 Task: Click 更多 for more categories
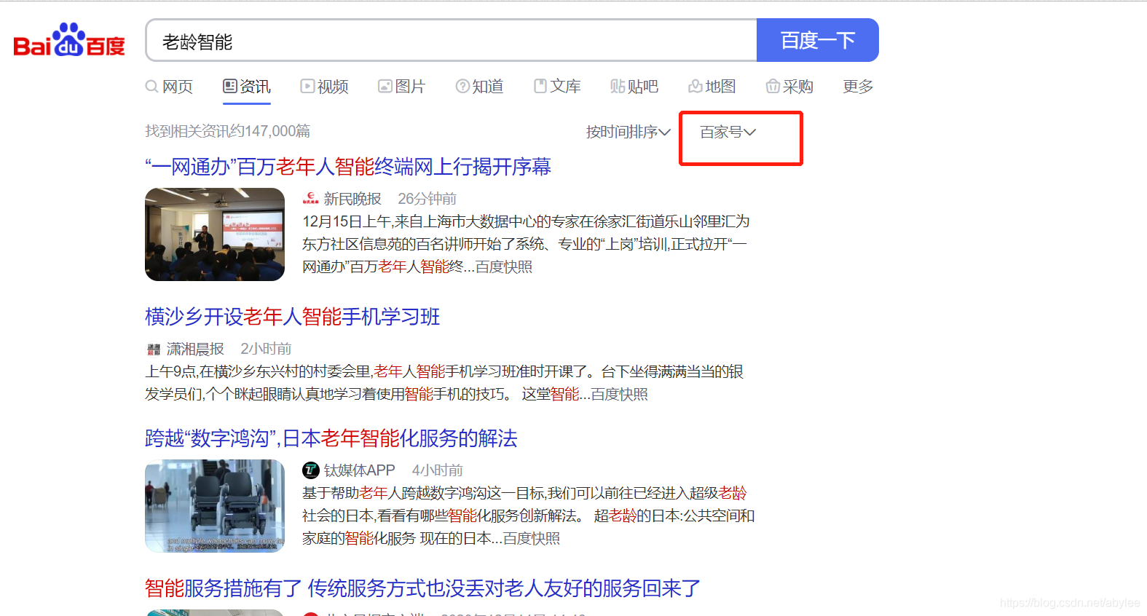pyautogui.click(x=858, y=87)
